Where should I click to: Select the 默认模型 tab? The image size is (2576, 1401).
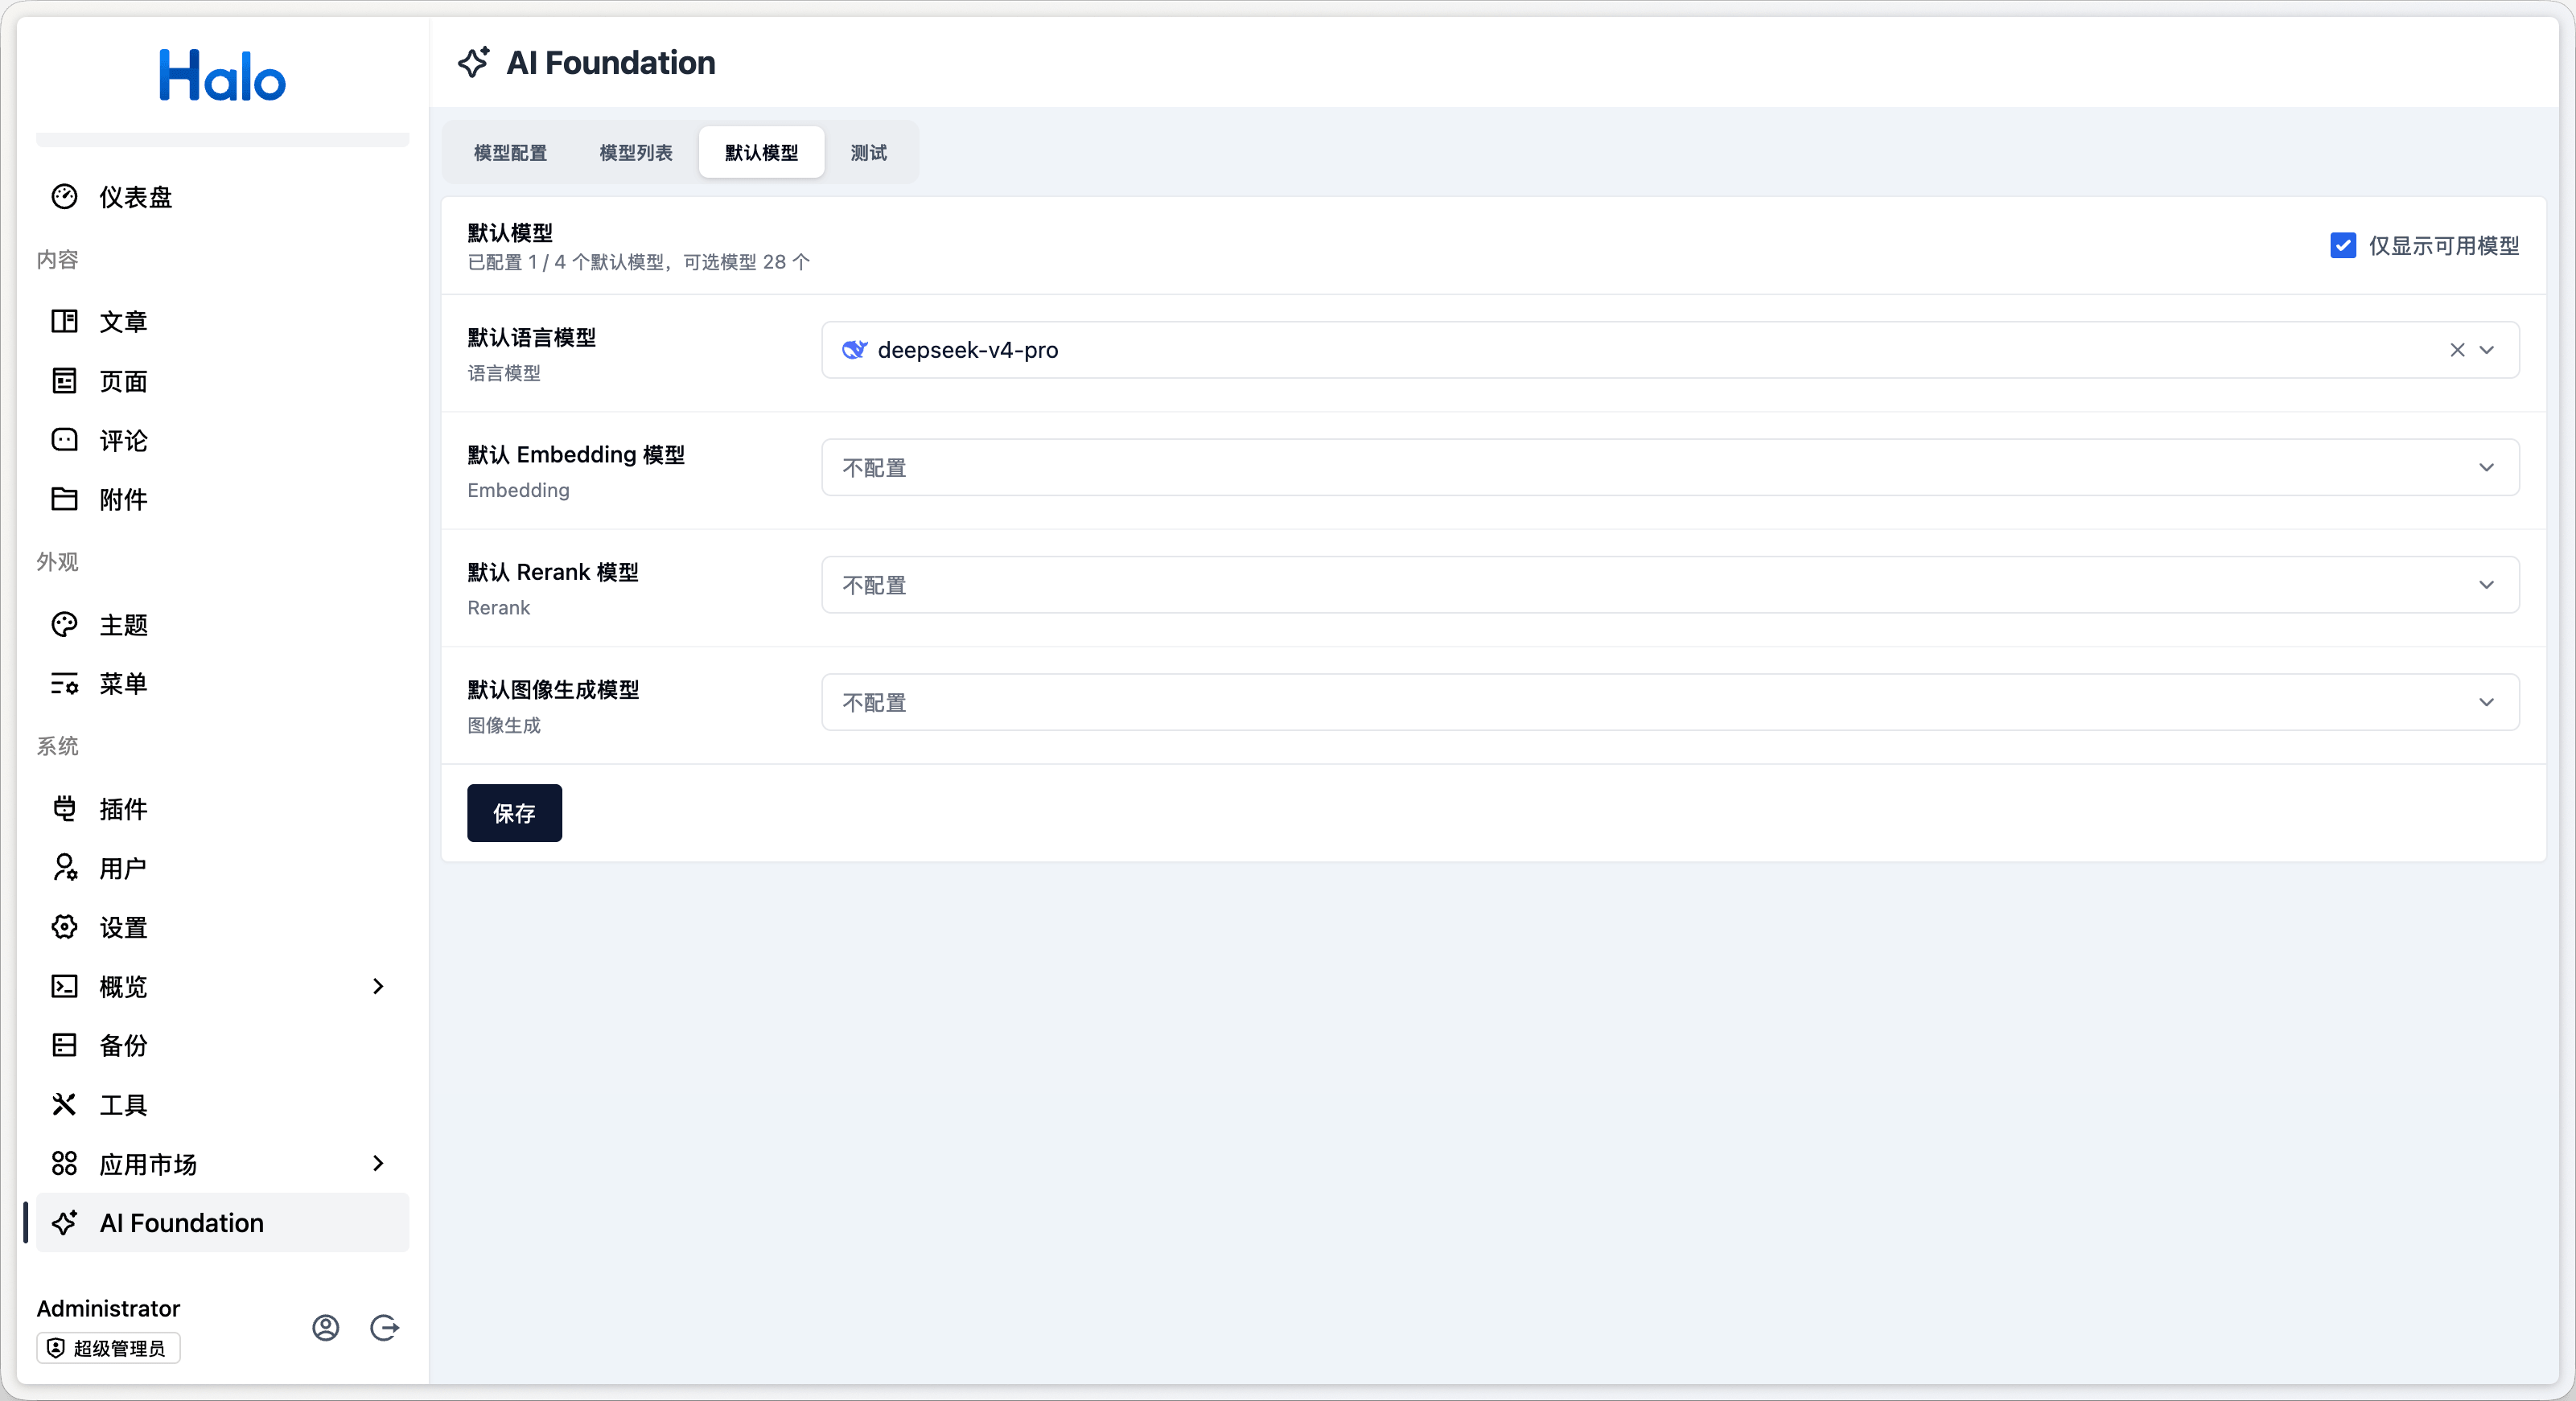(762, 152)
